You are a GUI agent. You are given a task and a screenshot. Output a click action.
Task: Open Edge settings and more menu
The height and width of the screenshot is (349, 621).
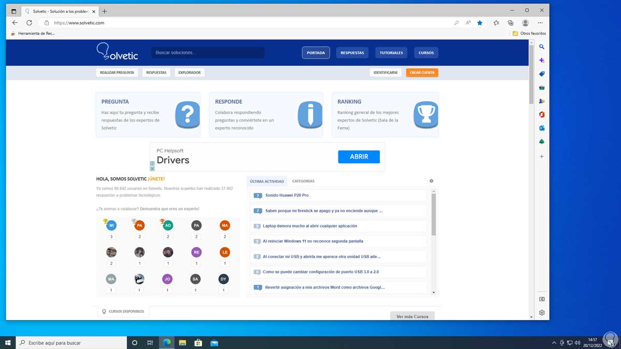click(x=540, y=23)
